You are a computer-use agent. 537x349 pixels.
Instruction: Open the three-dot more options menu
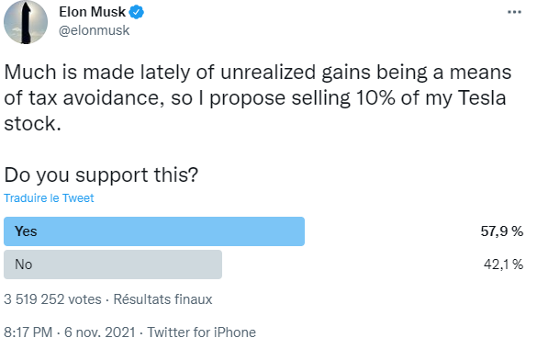pos(514,12)
